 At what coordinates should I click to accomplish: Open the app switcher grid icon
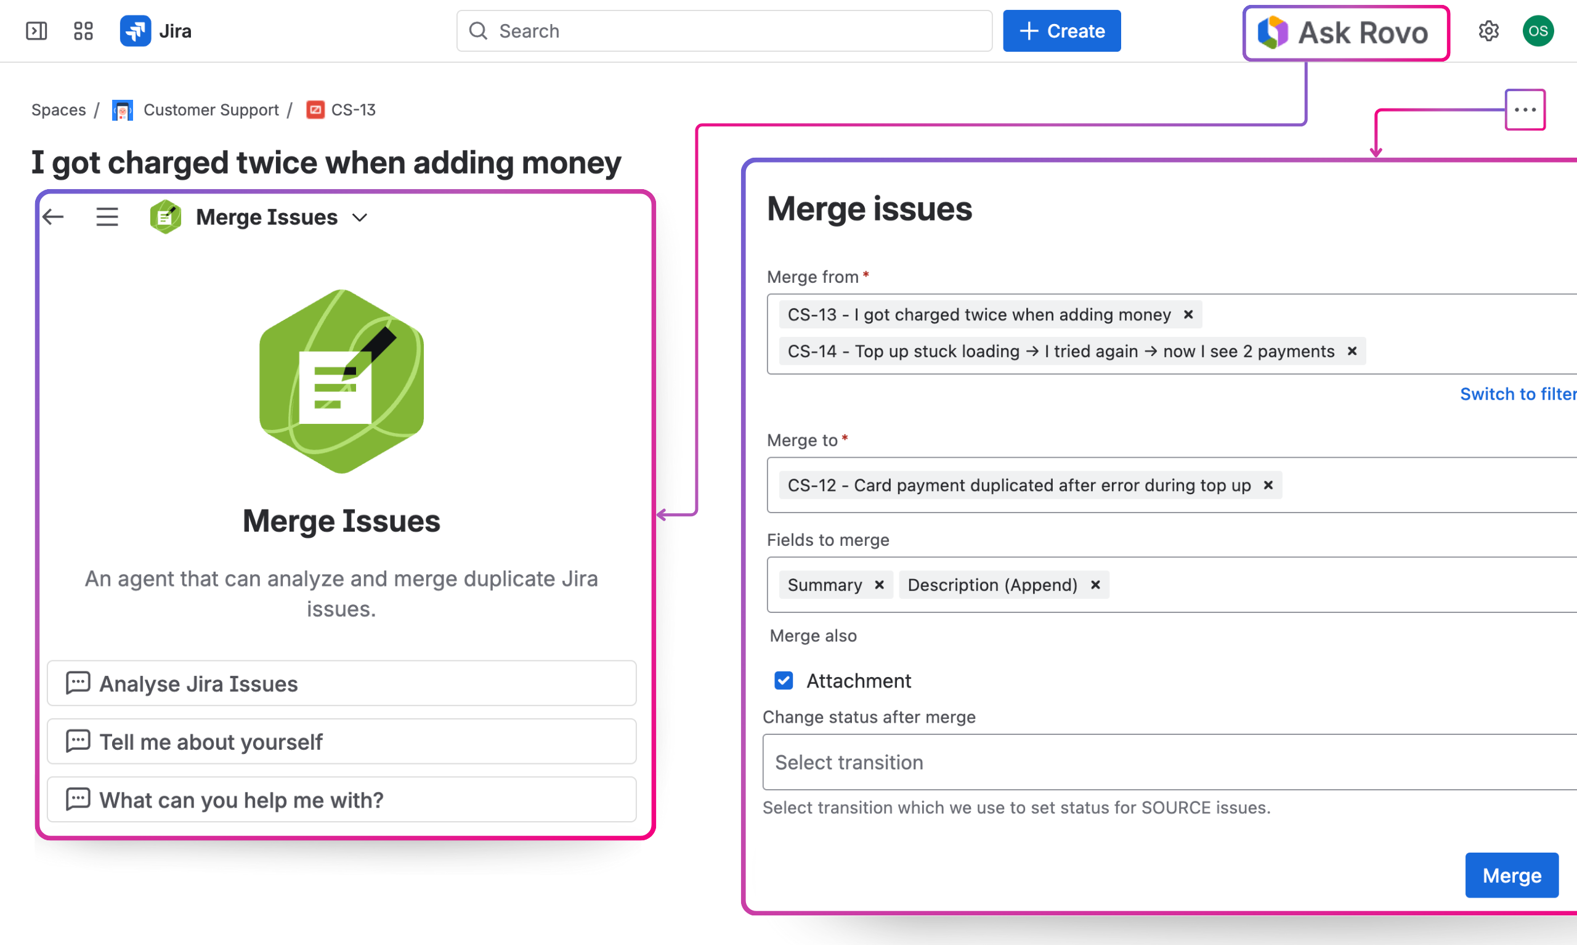83,31
